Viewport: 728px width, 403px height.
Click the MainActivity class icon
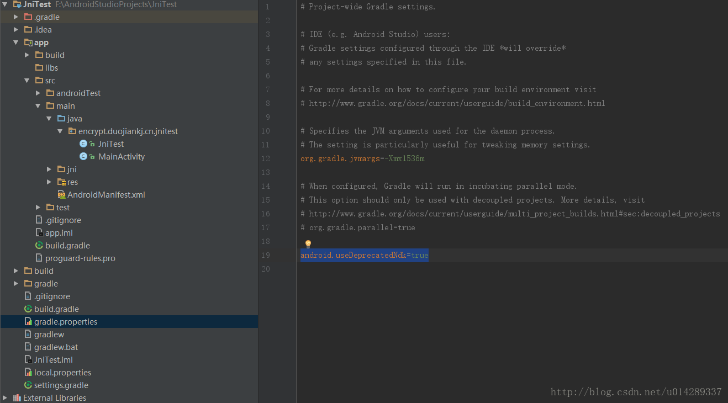click(83, 157)
